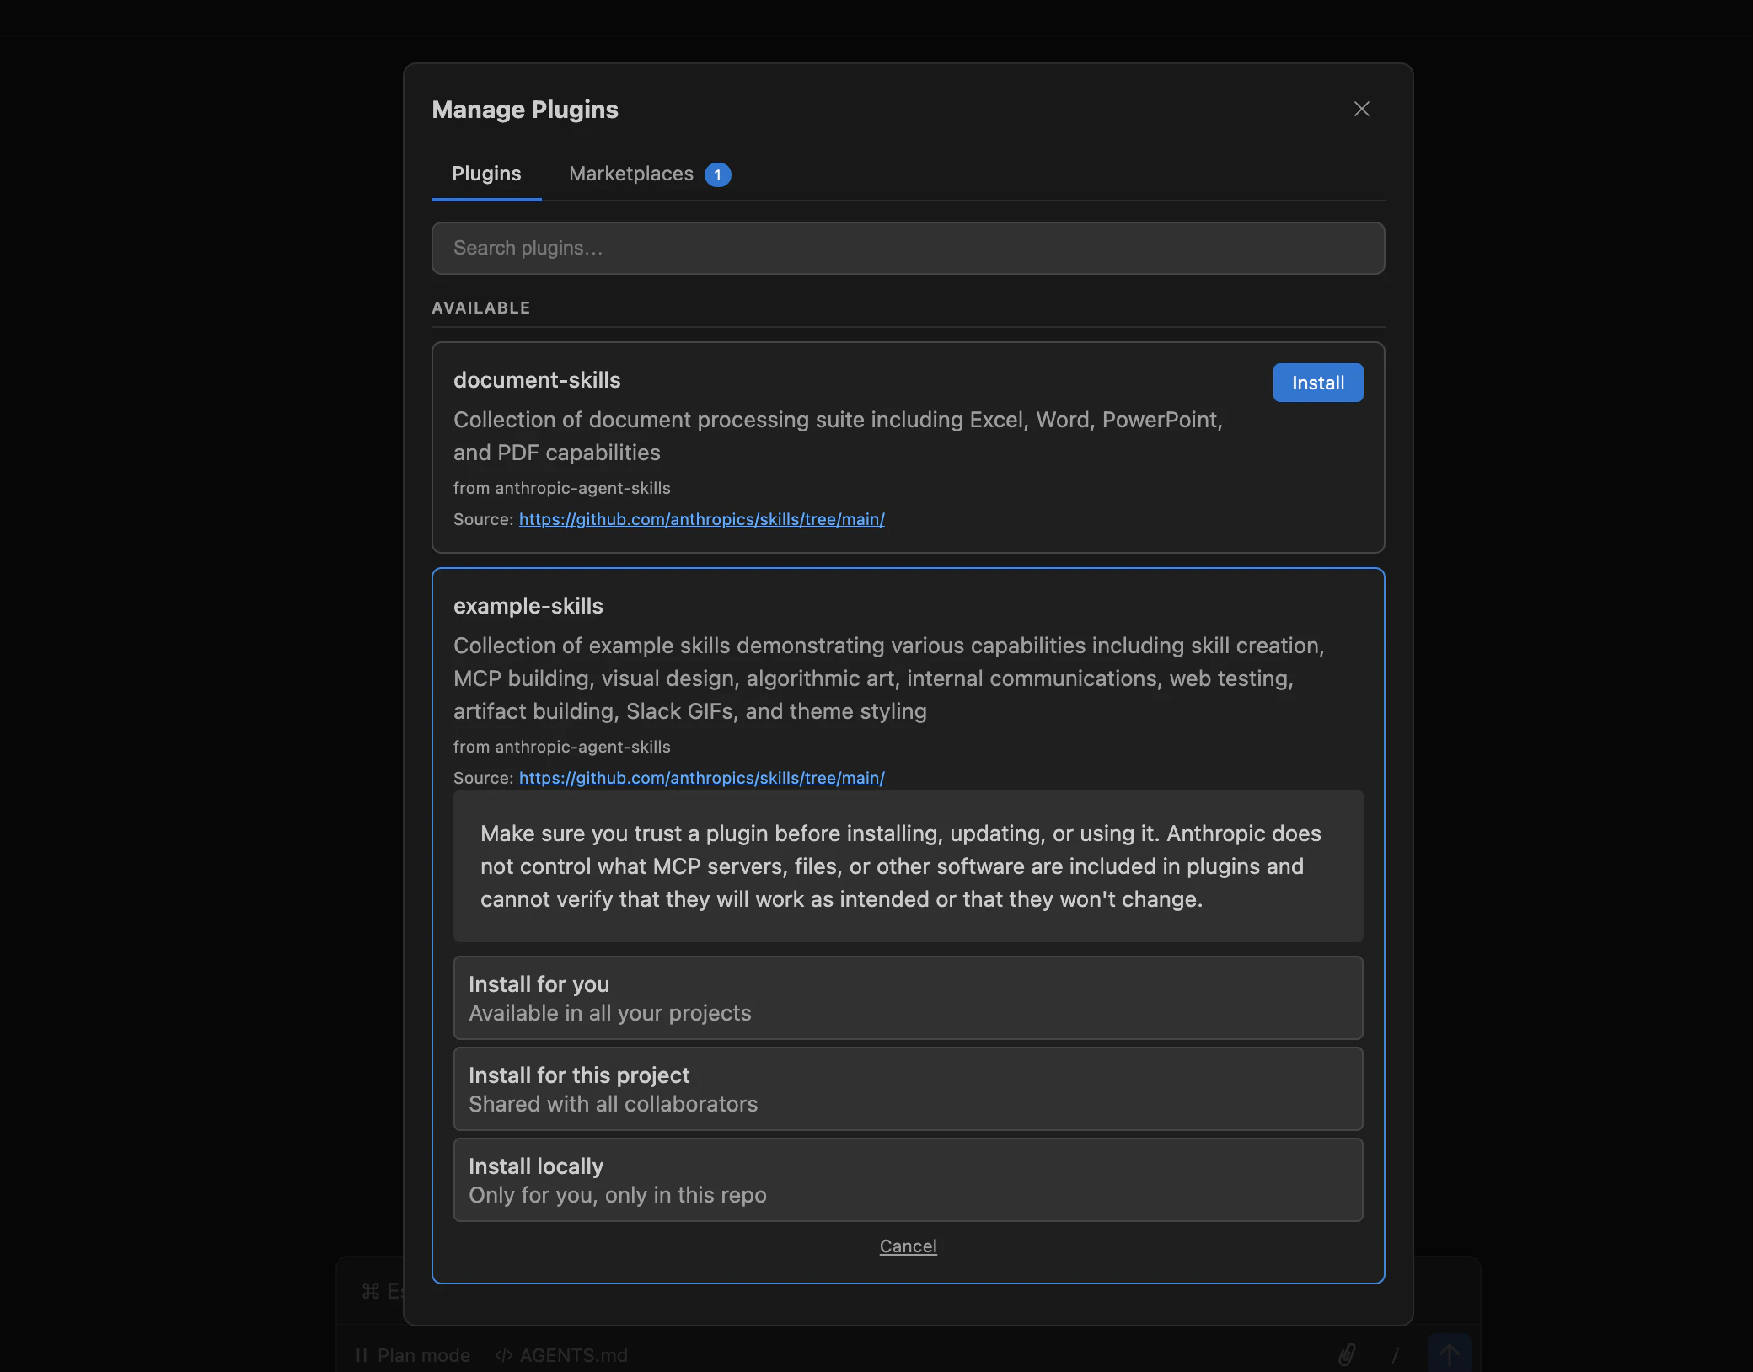Choose Install for you option
The width and height of the screenshot is (1753, 1372).
pos(908,998)
